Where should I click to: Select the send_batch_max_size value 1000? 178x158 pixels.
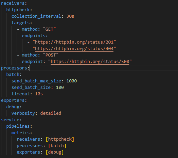pyautogui.click(x=72, y=81)
